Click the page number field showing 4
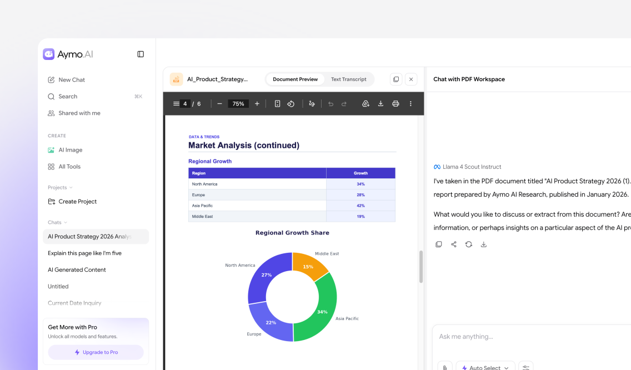Viewport: 631px width, 370px height. coord(185,103)
